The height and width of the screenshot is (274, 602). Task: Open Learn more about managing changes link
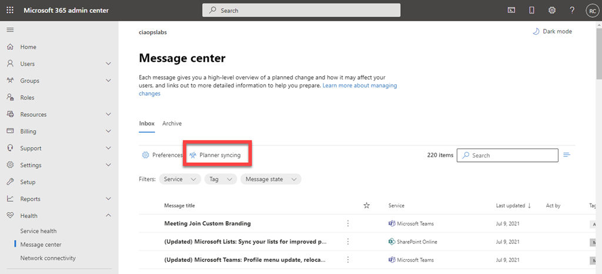(x=359, y=86)
